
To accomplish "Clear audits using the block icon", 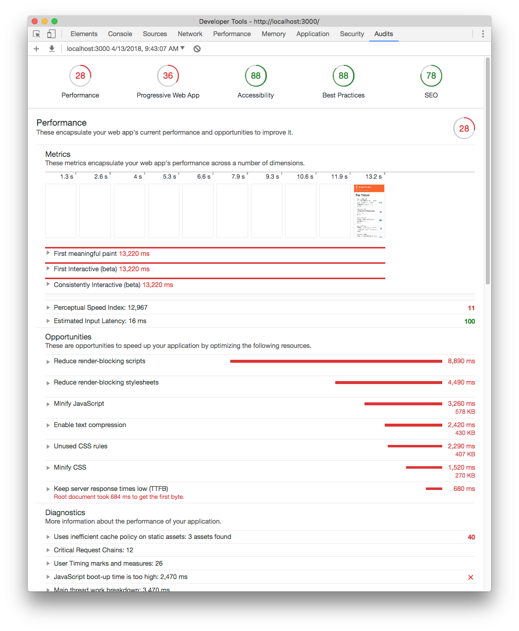I will click(x=197, y=49).
